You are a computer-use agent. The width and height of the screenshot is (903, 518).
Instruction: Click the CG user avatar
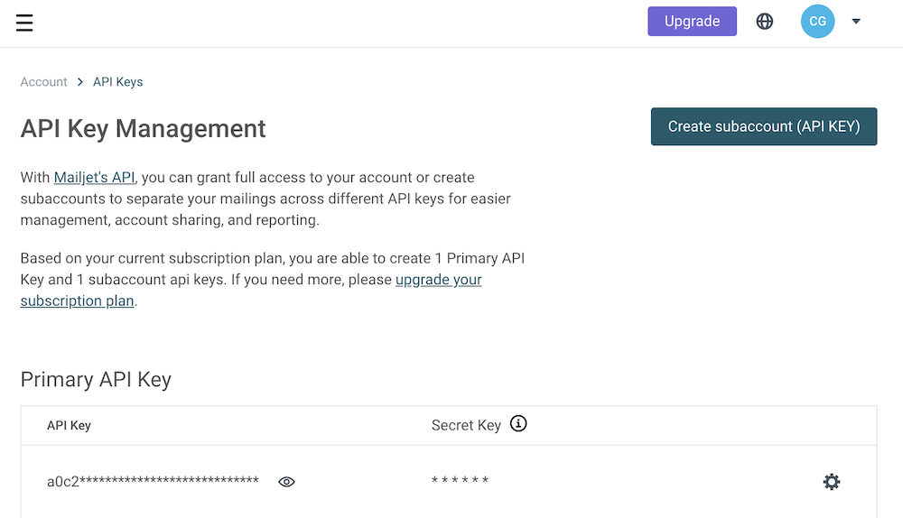click(817, 22)
